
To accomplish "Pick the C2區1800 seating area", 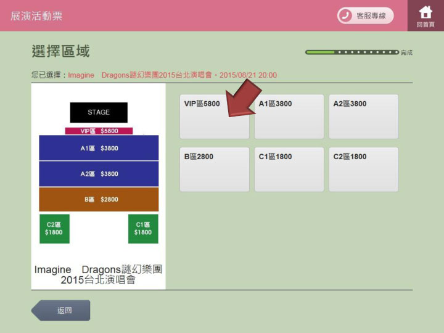I will tap(364, 170).
